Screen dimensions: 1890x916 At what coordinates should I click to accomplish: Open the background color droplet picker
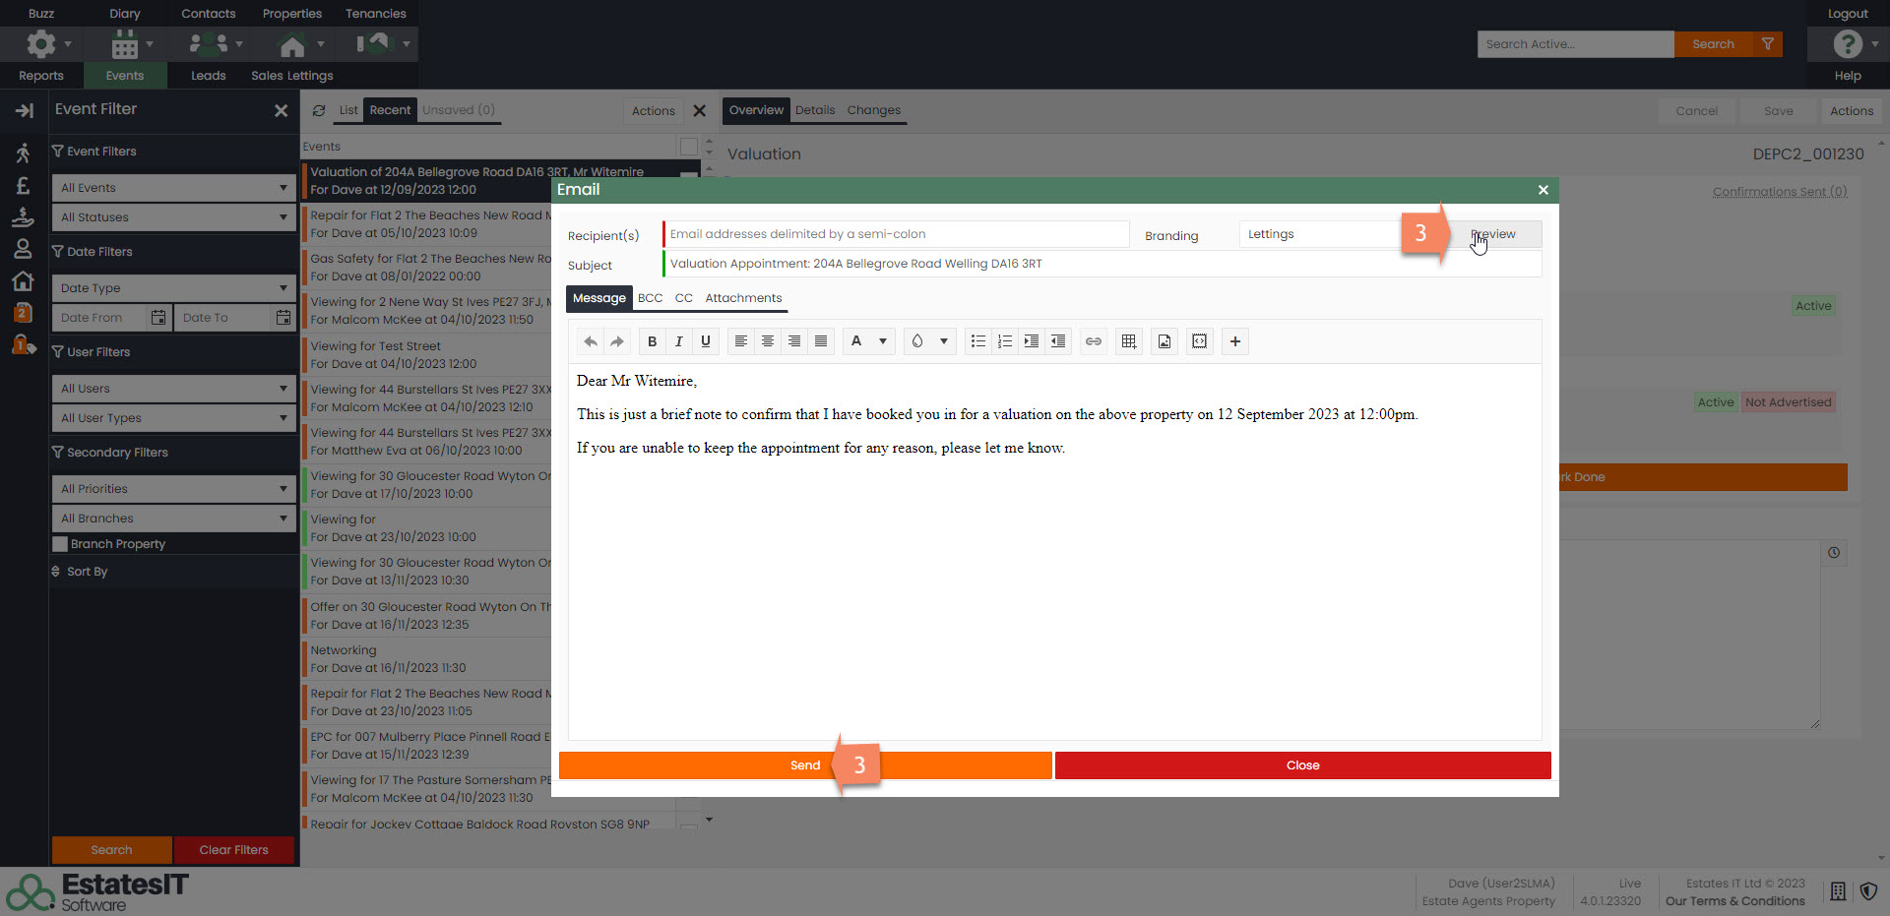(x=917, y=341)
